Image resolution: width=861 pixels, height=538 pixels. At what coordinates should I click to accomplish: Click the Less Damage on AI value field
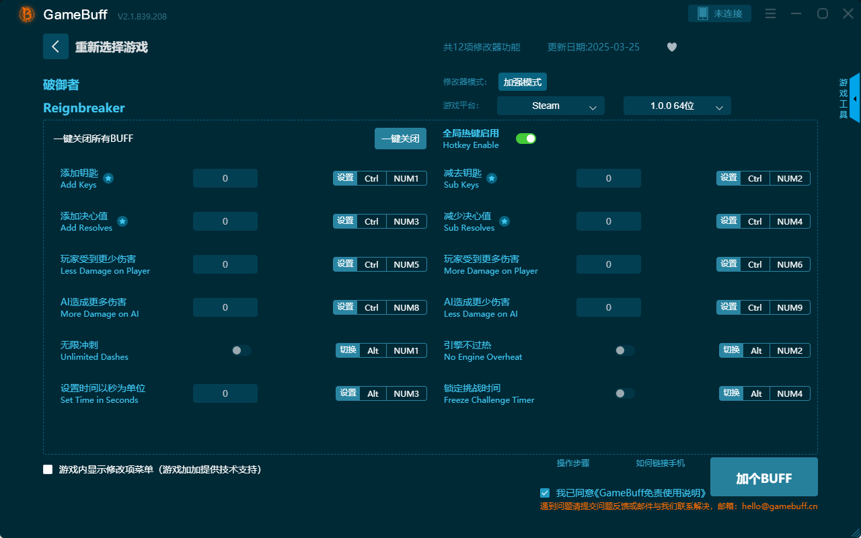pyautogui.click(x=609, y=307)
